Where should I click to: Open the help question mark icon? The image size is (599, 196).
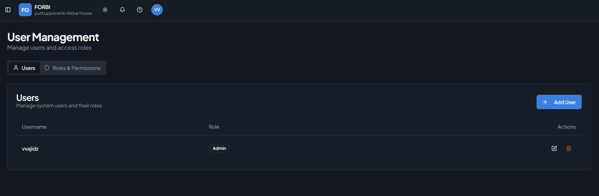(140, 10)
